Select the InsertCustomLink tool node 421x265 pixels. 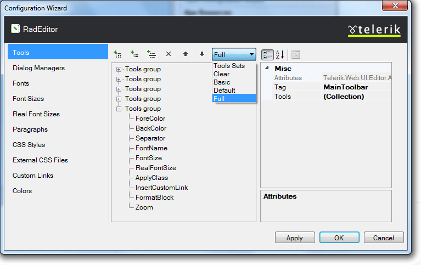pyautogui.click(x=161, y=188)
